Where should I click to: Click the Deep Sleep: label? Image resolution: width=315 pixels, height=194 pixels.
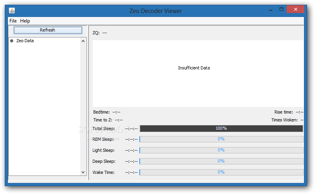coord(104,161)
